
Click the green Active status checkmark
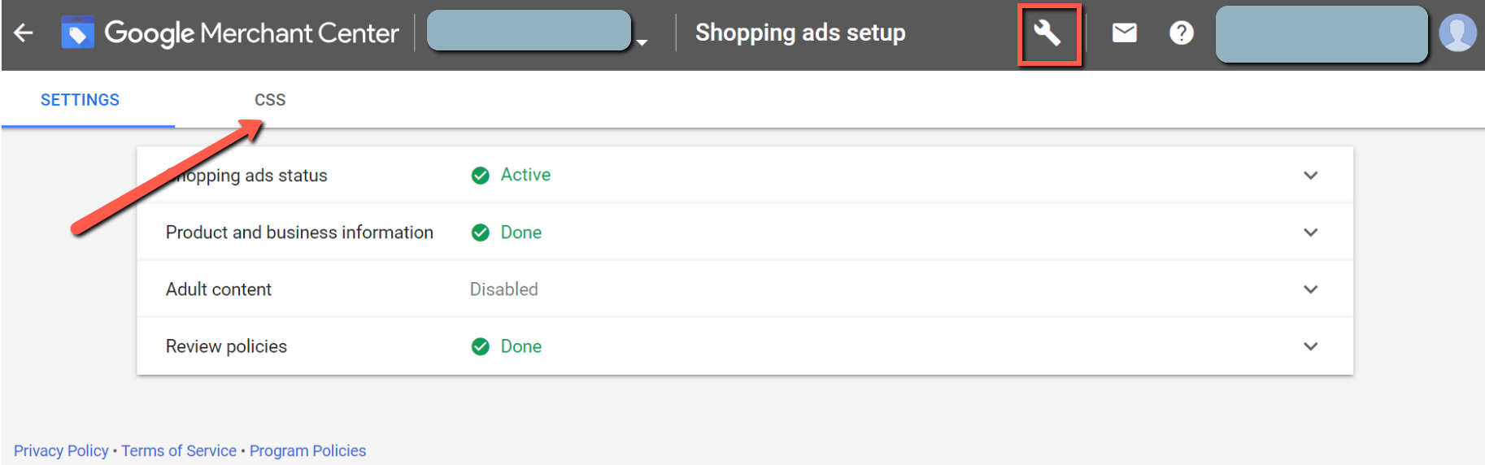[x=481, y=176]
